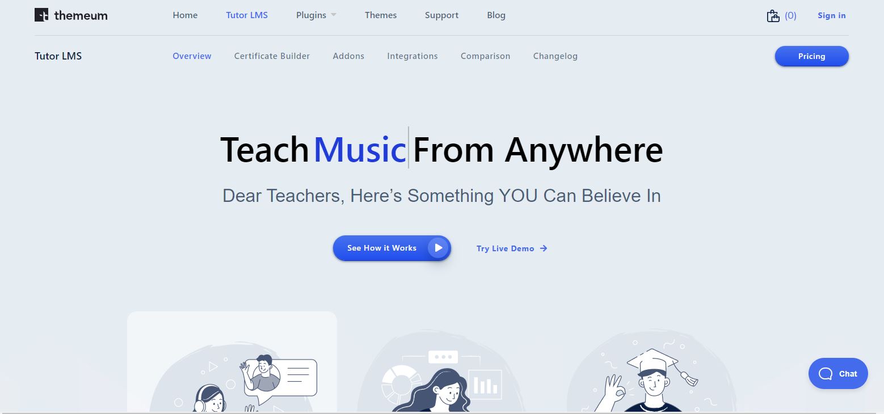This screenshot has height=414, width=884.
Task: Click the Sign in link
Action: [x=832, y=15]
